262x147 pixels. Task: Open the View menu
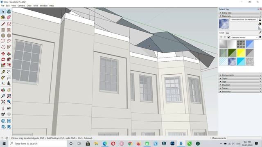pyautogui.click(x=14, y=6)
